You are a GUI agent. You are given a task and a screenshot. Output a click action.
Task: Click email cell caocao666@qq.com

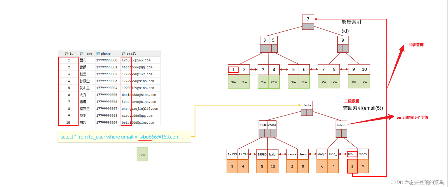tap(137, 67)
